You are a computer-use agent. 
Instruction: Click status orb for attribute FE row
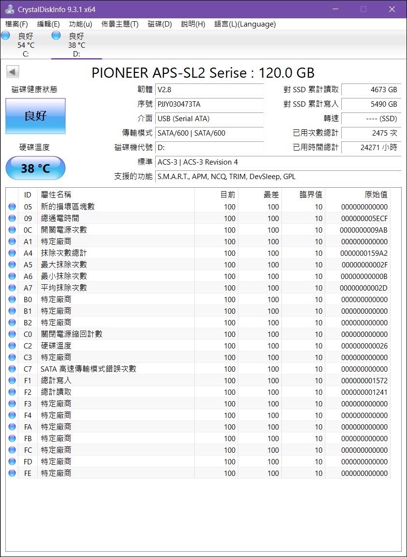click(x=12, y=473)
